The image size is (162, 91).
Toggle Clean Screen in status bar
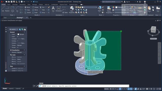click(x=157, y=89)
